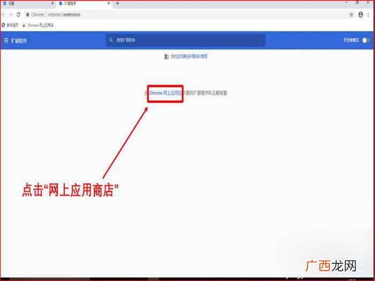375x281 pixels.
Task: Open the Chrome 网上应用店 bookmark in the bookmarks bar
Action: (x=38, y=25)
